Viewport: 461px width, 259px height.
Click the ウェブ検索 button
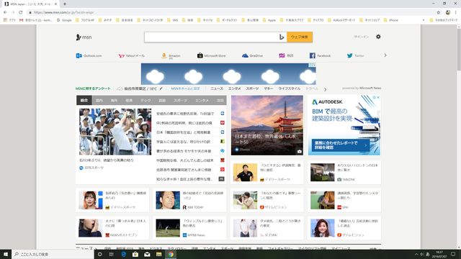(300, 37)
